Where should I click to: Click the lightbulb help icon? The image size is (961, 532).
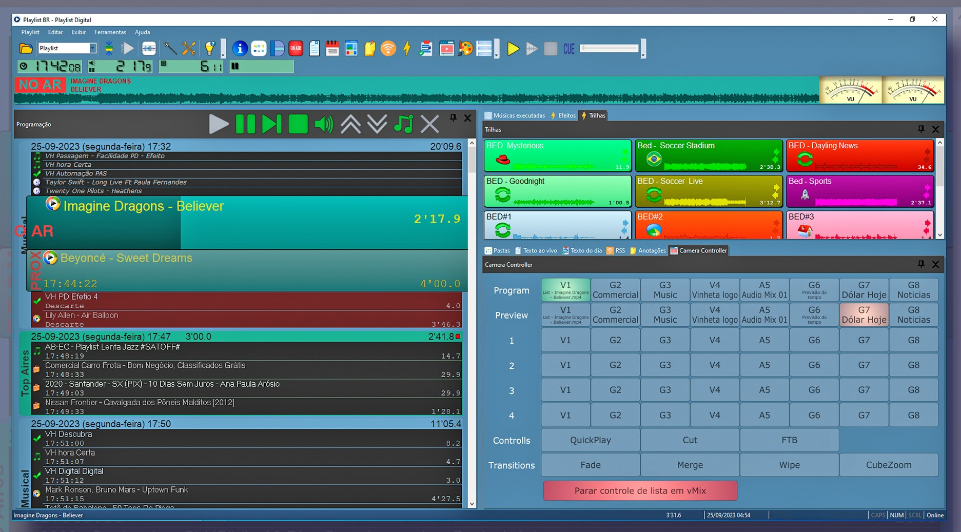pos(209,49)
